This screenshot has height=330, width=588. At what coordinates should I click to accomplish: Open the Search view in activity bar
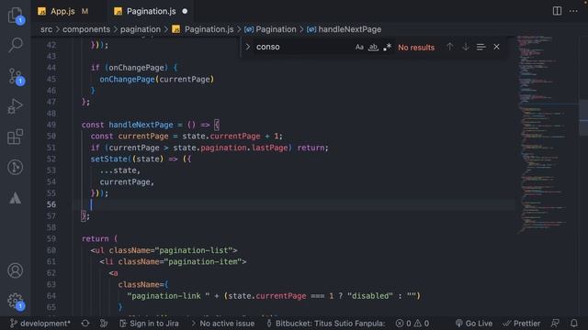16,45
